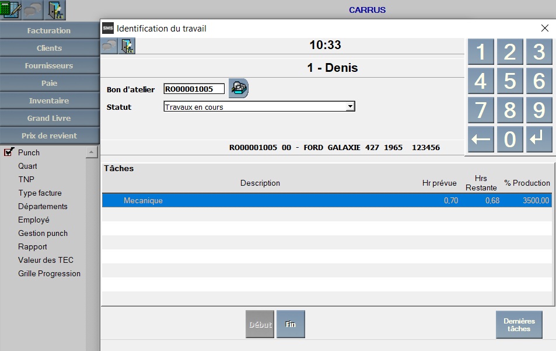Click the 10:33 clock display
This screenshot has width=556, height=351.
pyautogui.click(x=325, y=45)
